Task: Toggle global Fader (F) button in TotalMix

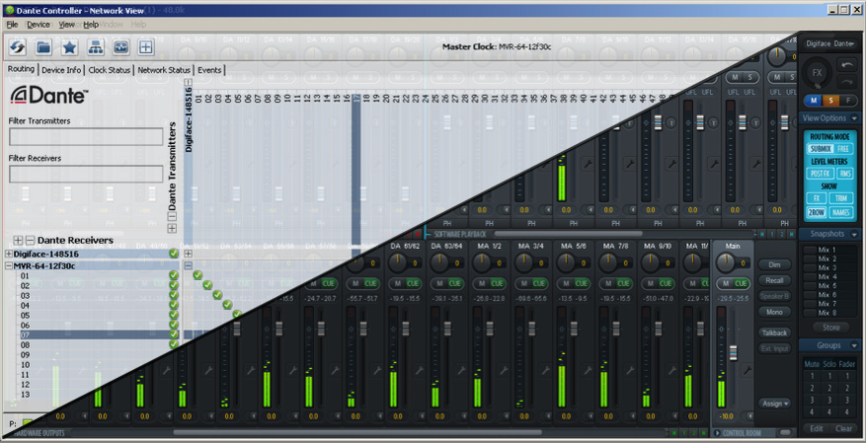Action: coord(848,101)
